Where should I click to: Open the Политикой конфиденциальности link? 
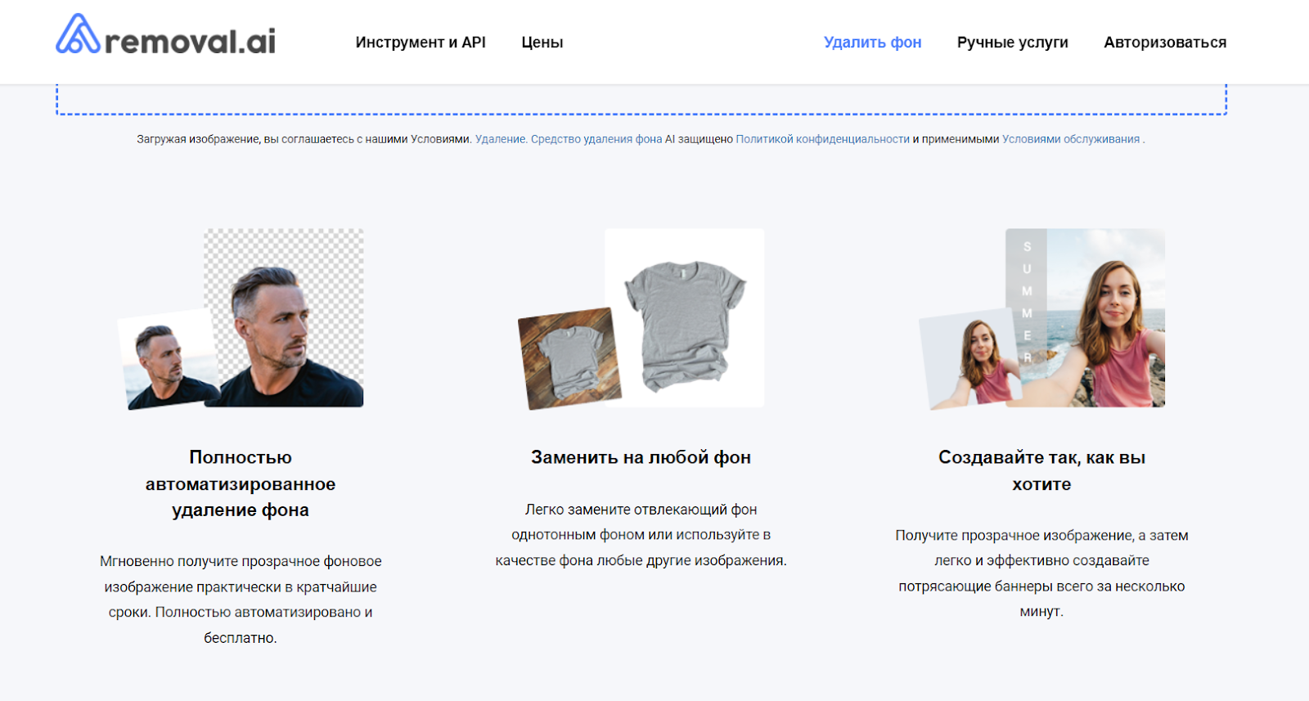[x=822, y=140]
